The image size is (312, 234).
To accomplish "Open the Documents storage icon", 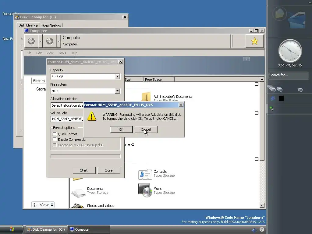I will coord(78,193).
